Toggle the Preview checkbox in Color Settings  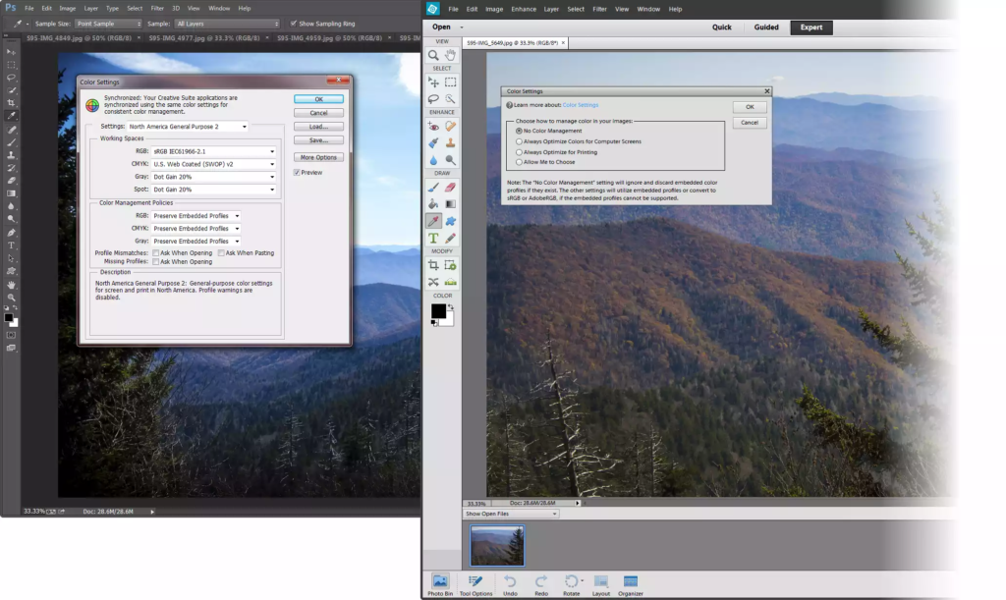297,173
